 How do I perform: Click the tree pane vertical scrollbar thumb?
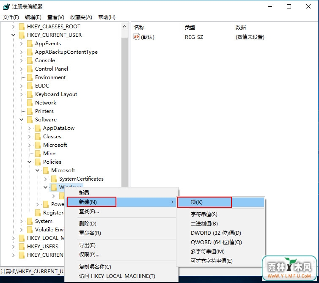(x=125, y=112)
